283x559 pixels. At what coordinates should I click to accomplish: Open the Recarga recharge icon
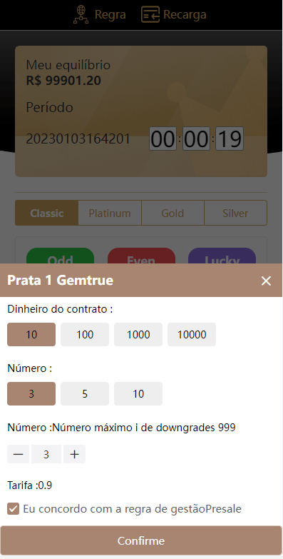[x=150, y=15]
